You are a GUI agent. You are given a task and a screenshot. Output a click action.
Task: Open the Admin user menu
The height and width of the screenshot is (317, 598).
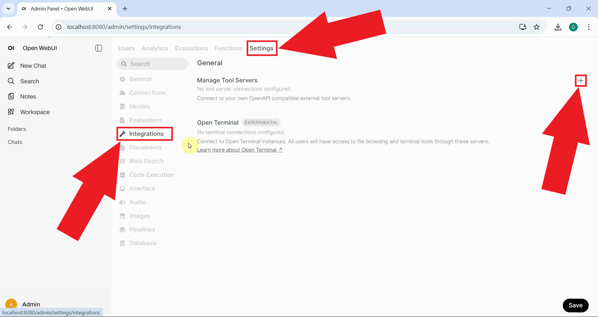(x=23, y=304)
